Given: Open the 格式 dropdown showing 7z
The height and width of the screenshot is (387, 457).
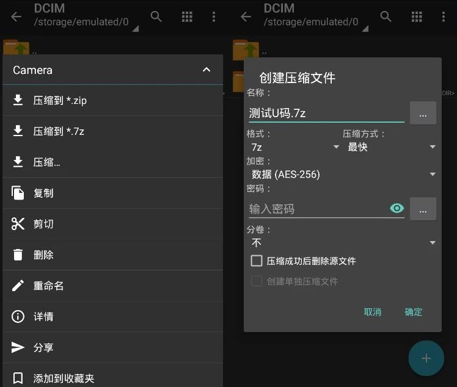Looking at the screenshot, I should click(x=293, y=147).
